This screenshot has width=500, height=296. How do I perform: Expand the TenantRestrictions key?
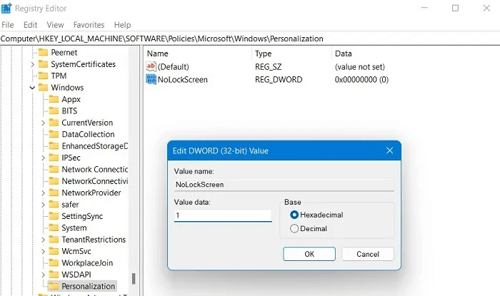[x=43, y=240]
